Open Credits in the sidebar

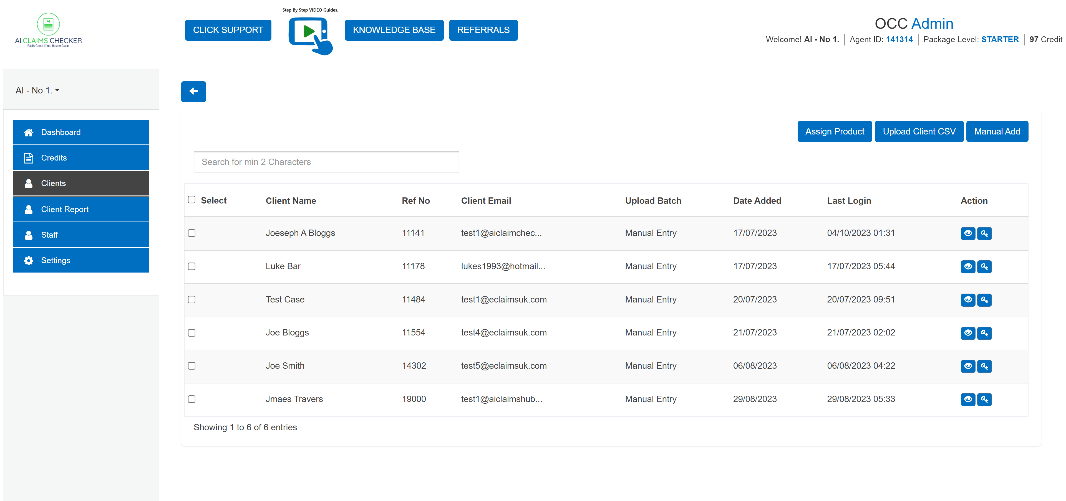point(81,158)
